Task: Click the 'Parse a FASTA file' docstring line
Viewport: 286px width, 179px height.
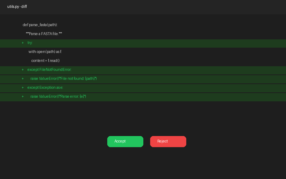Action: coord(44,34)
